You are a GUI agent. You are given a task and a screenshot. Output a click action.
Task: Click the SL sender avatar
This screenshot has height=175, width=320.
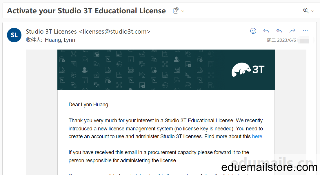pyautogui.click(x=14, y=35)
